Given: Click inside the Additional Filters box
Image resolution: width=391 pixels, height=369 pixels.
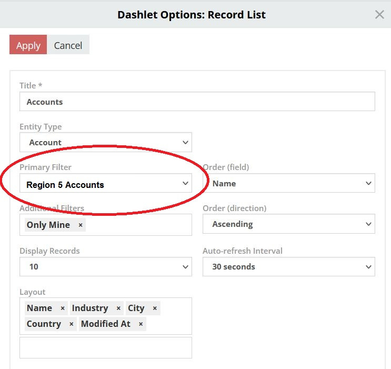Looking at the screenshot, I should (x=137, y=225).
